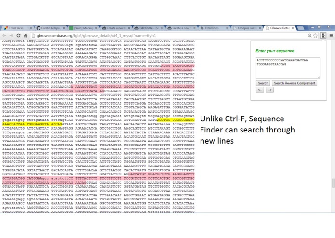The height and width of the screenshot is (238, 335).
Task: Go to next match with right arrow button
Action: click(269, 90)
